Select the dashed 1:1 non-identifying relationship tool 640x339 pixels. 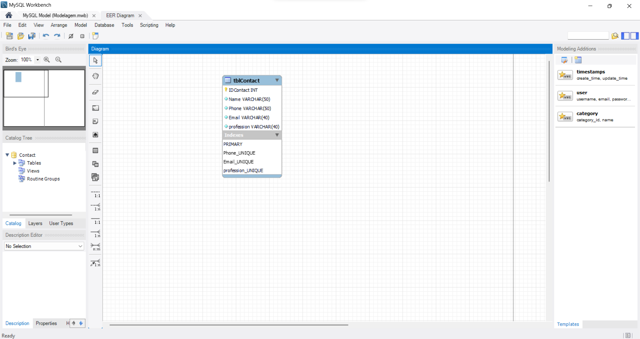coord(95,194)
